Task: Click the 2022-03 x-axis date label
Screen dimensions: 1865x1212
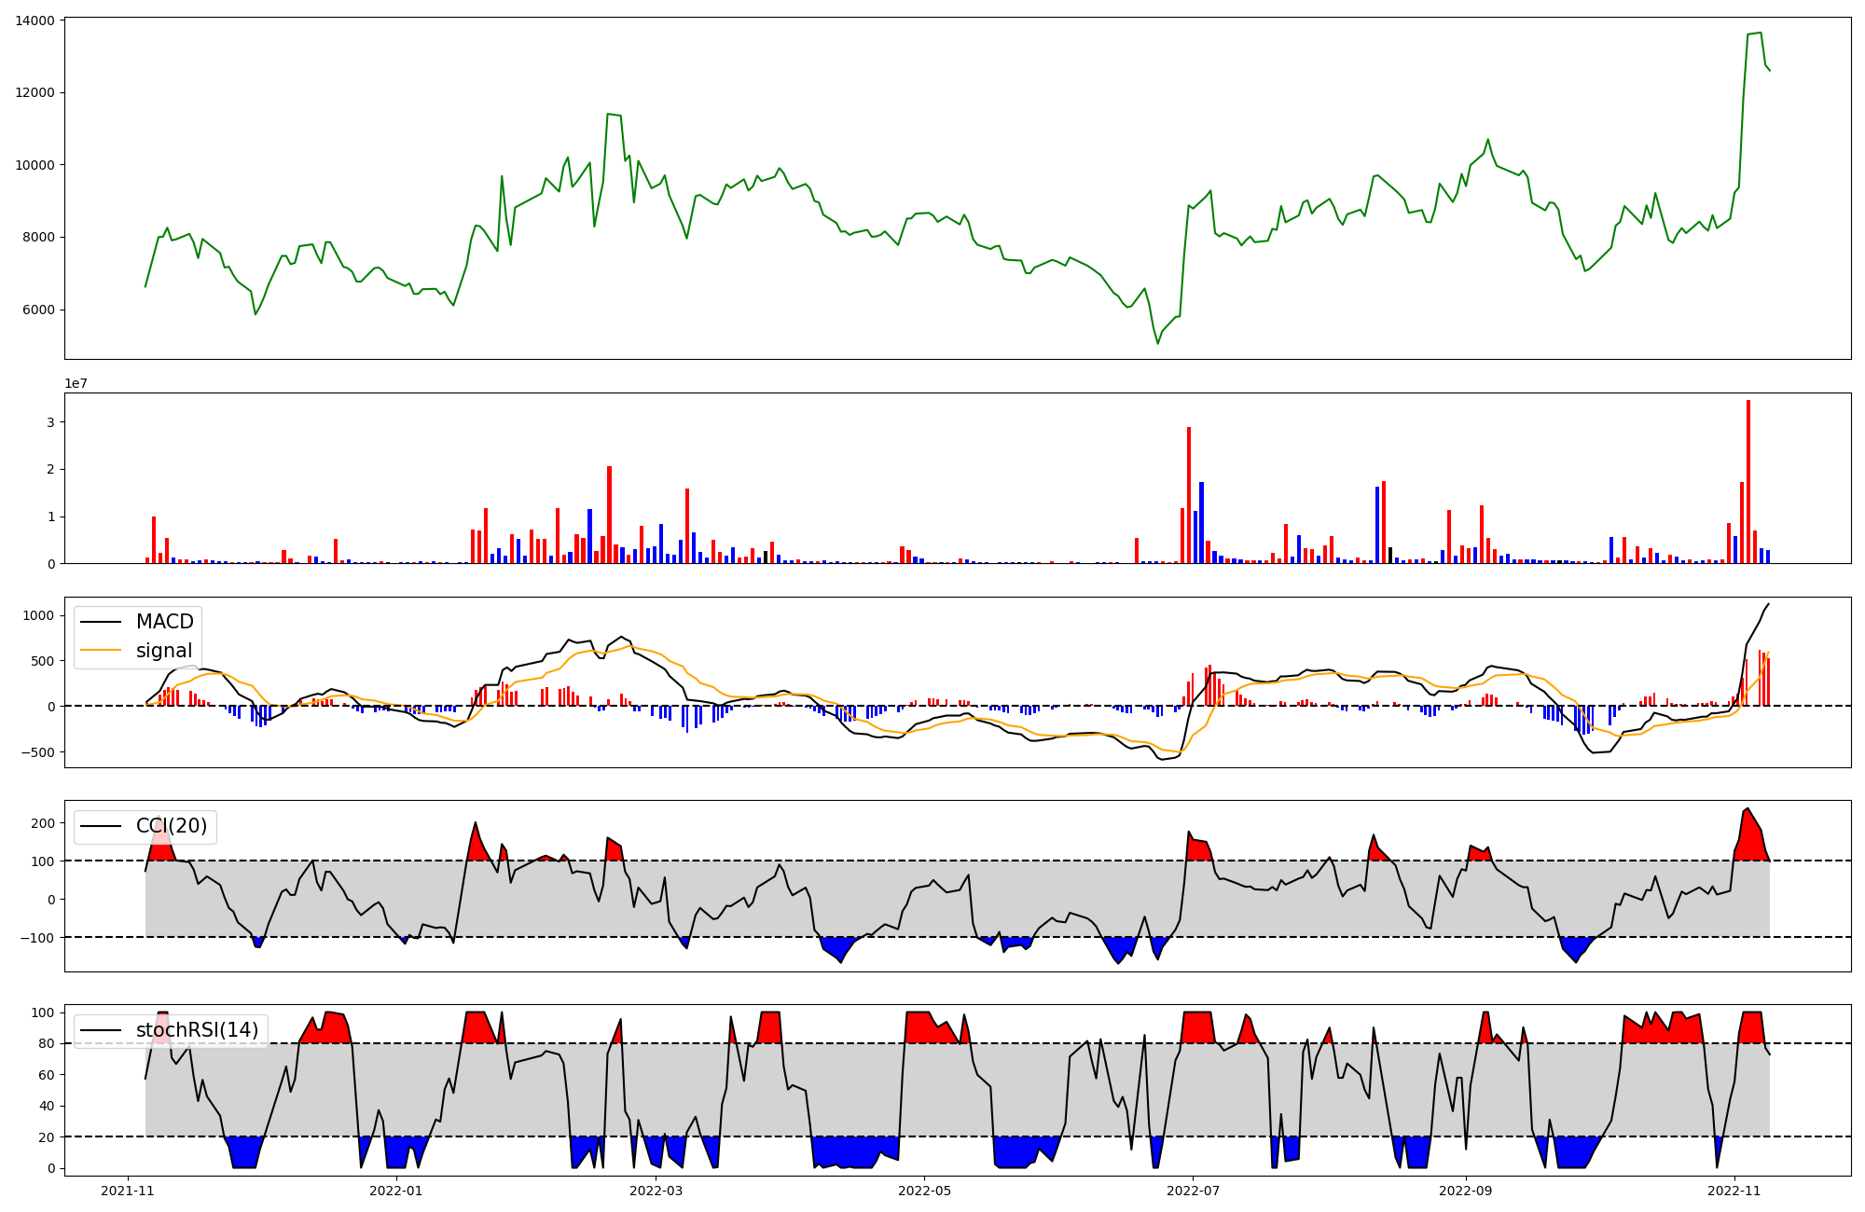Action: pos(656,1191)
